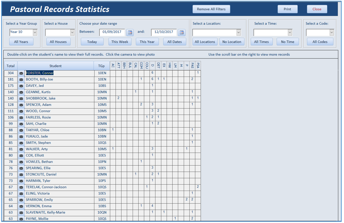This screenshot has width=344, height=223.
Task: Select All Times filter
Action: (x=261, y=41)
